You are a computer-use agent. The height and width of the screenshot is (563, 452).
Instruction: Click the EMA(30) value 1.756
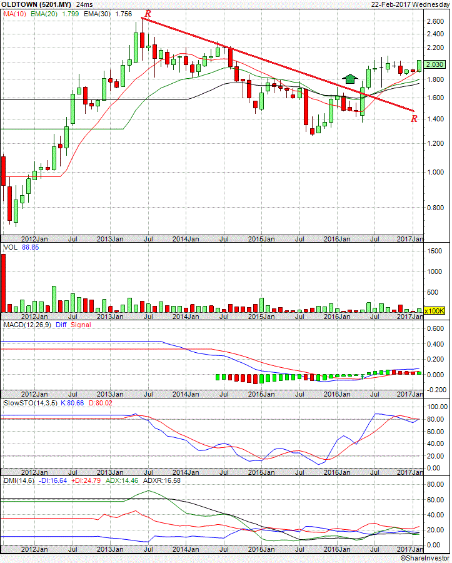[x=123, y=14]
